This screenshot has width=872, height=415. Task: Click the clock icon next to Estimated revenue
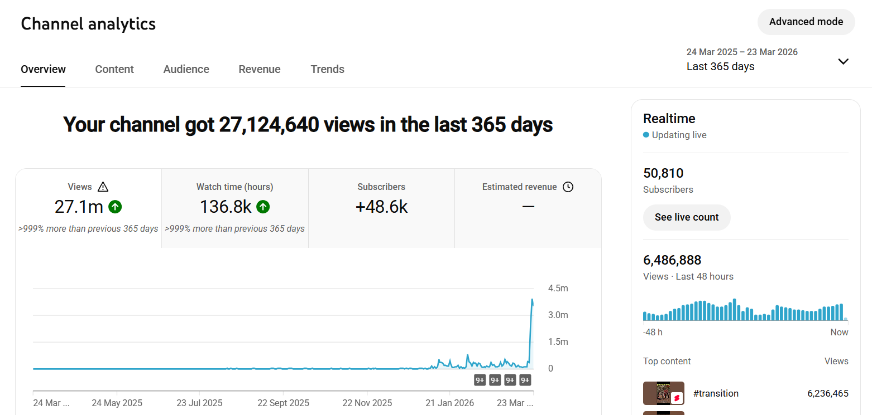click(x=568, y=187)
